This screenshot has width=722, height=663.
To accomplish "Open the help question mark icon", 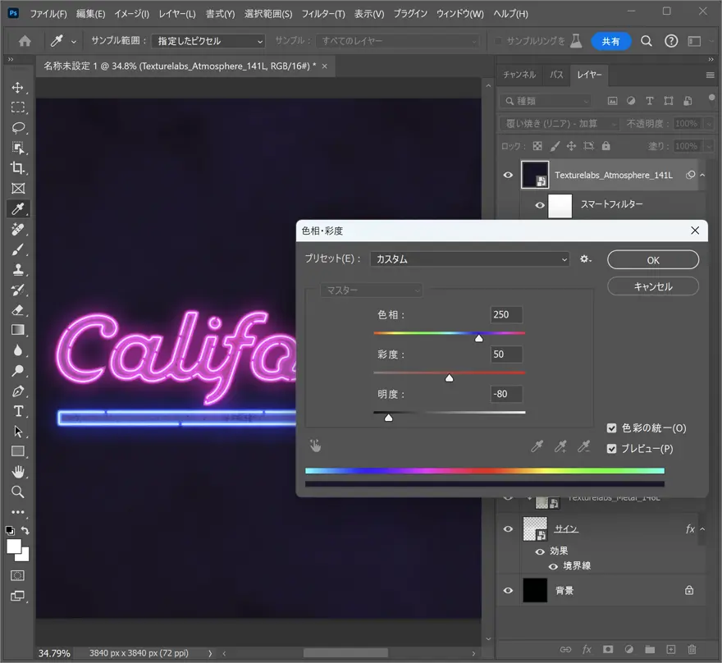I will (671, 41).
